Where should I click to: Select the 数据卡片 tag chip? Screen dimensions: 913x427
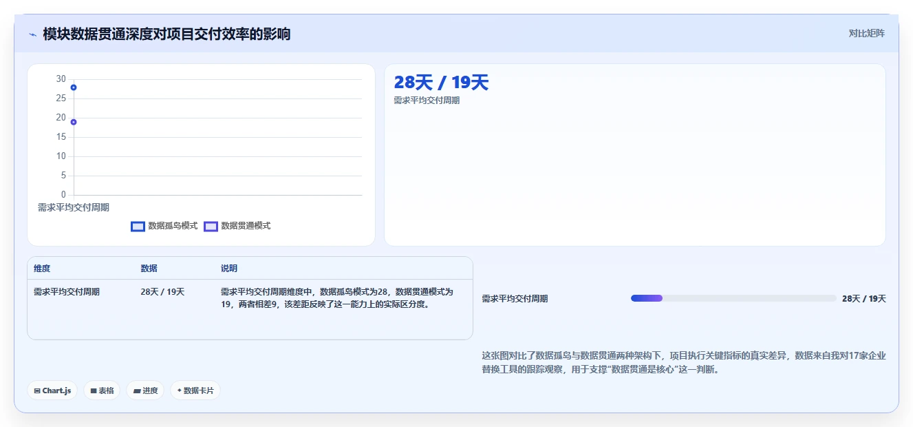195,390
